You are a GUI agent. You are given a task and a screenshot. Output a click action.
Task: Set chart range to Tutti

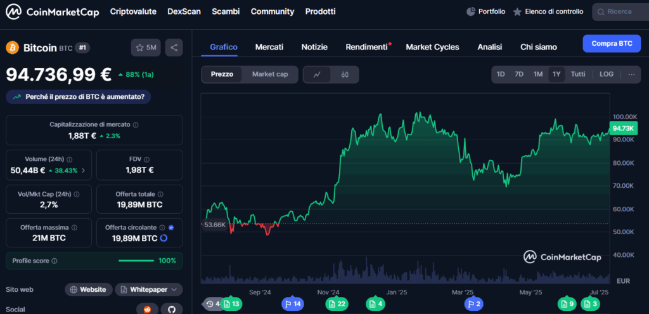pyautogui.click(x=578, y=75)
